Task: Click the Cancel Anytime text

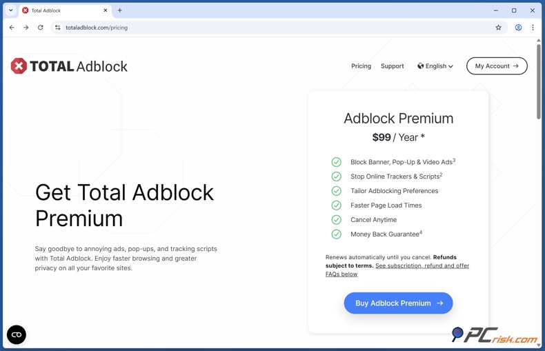Action: 373,220
